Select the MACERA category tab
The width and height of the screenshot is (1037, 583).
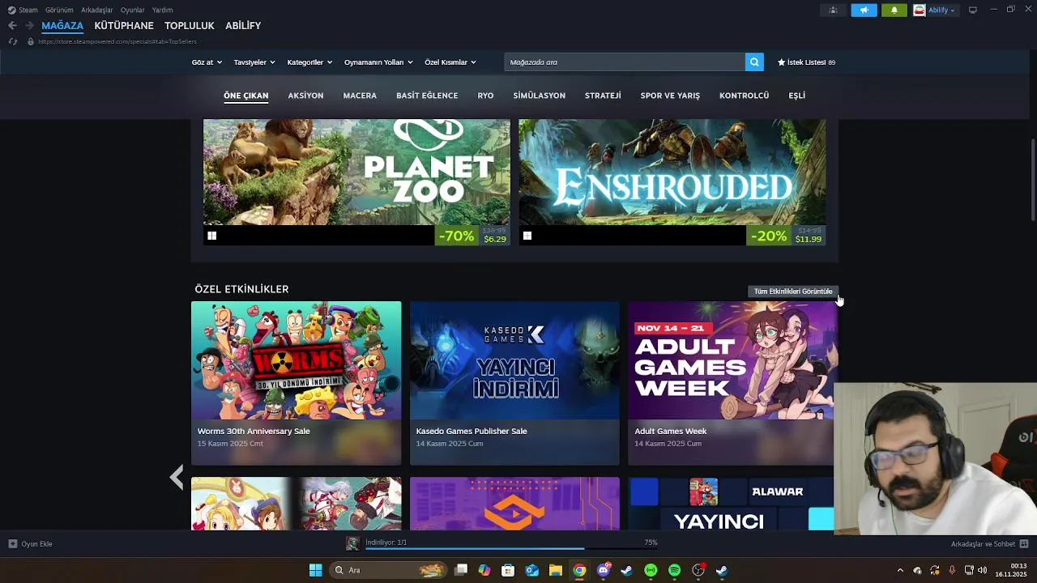pyautogui.click(x=360, y=96)
